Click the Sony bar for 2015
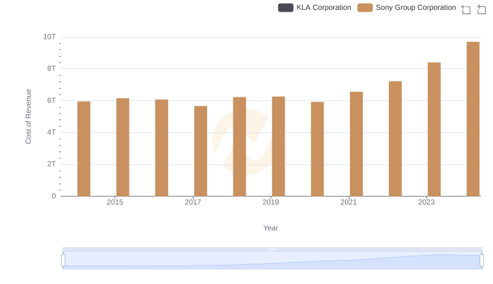Image resolution: width=493 pixels, height=284 pixels. 123,147
